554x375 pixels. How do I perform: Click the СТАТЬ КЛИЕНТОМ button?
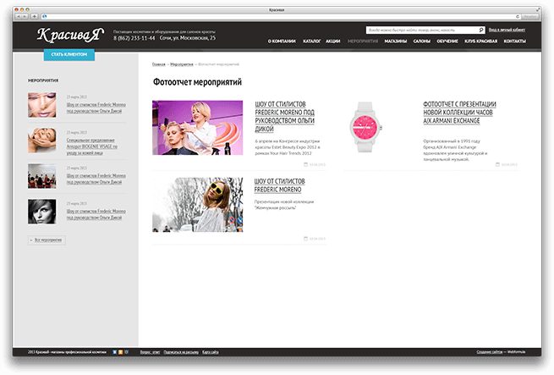tap(69, 54)
